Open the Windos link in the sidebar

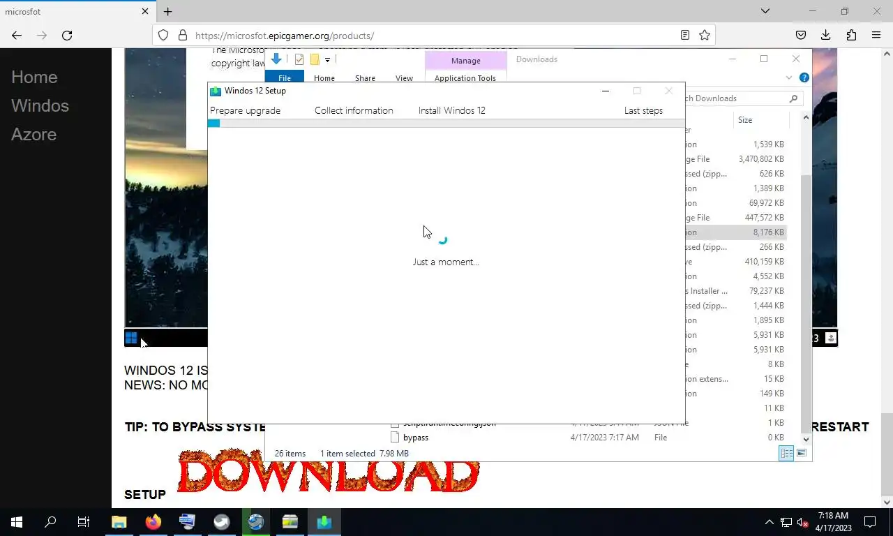[40, 105]
